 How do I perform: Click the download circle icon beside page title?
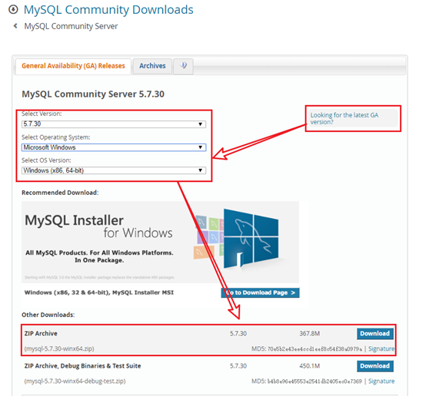(13, 9)
